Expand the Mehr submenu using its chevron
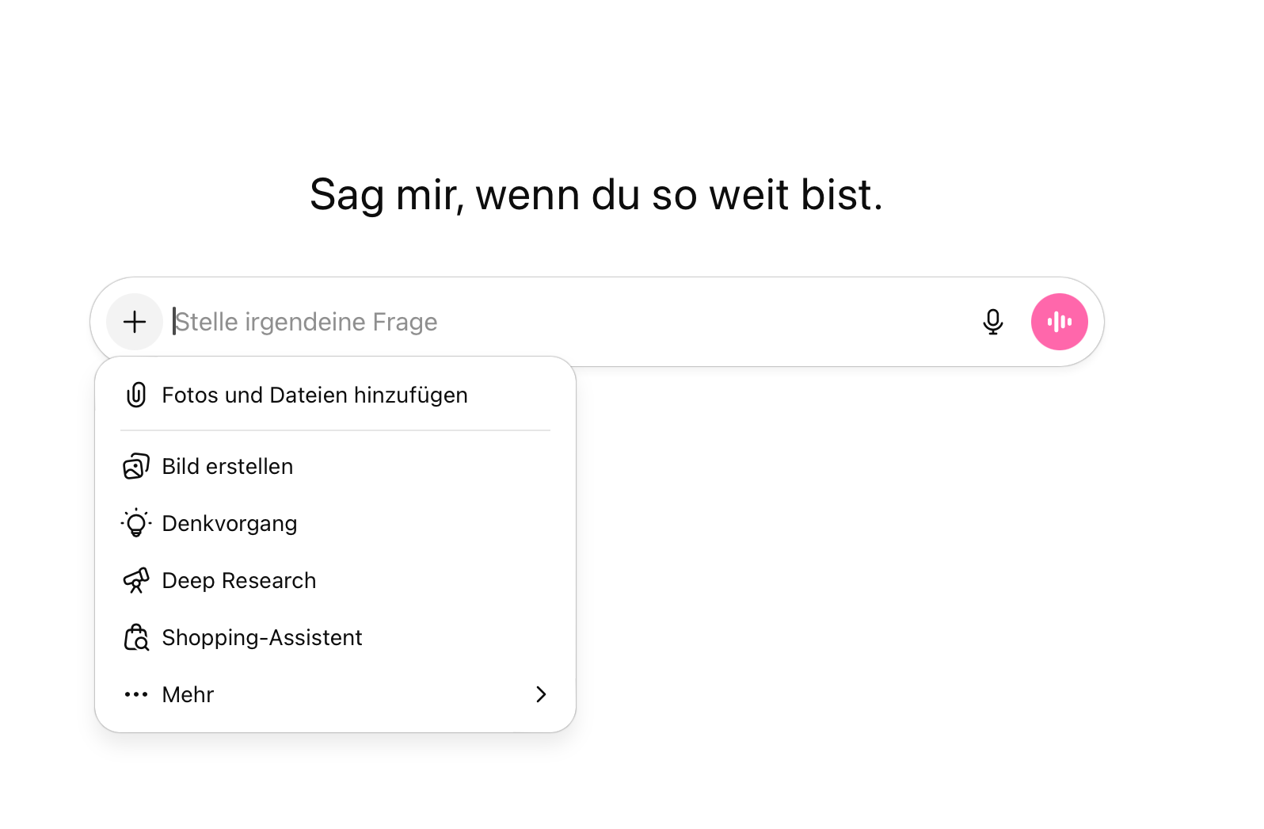1264x829 pixels. coord(541,695)
